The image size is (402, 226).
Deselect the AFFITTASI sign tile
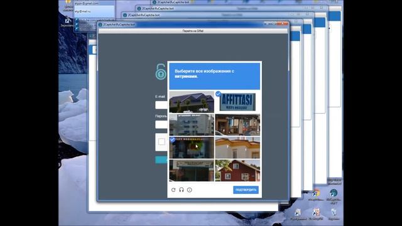[x=237, y=102]
